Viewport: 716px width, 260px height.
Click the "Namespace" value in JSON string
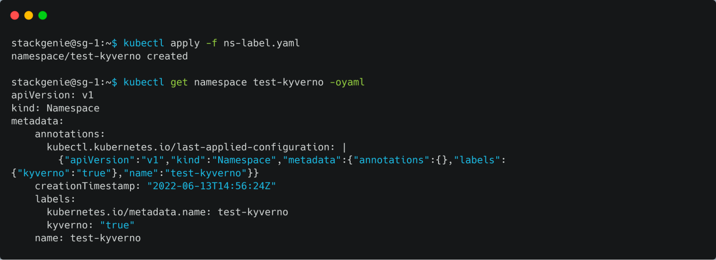(x=244, y=160)
